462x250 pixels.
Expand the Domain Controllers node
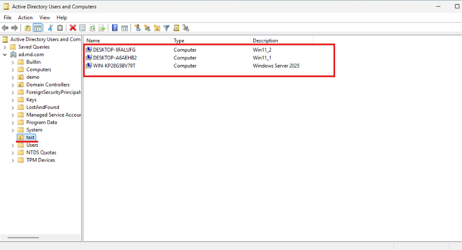tap(13, 85)
